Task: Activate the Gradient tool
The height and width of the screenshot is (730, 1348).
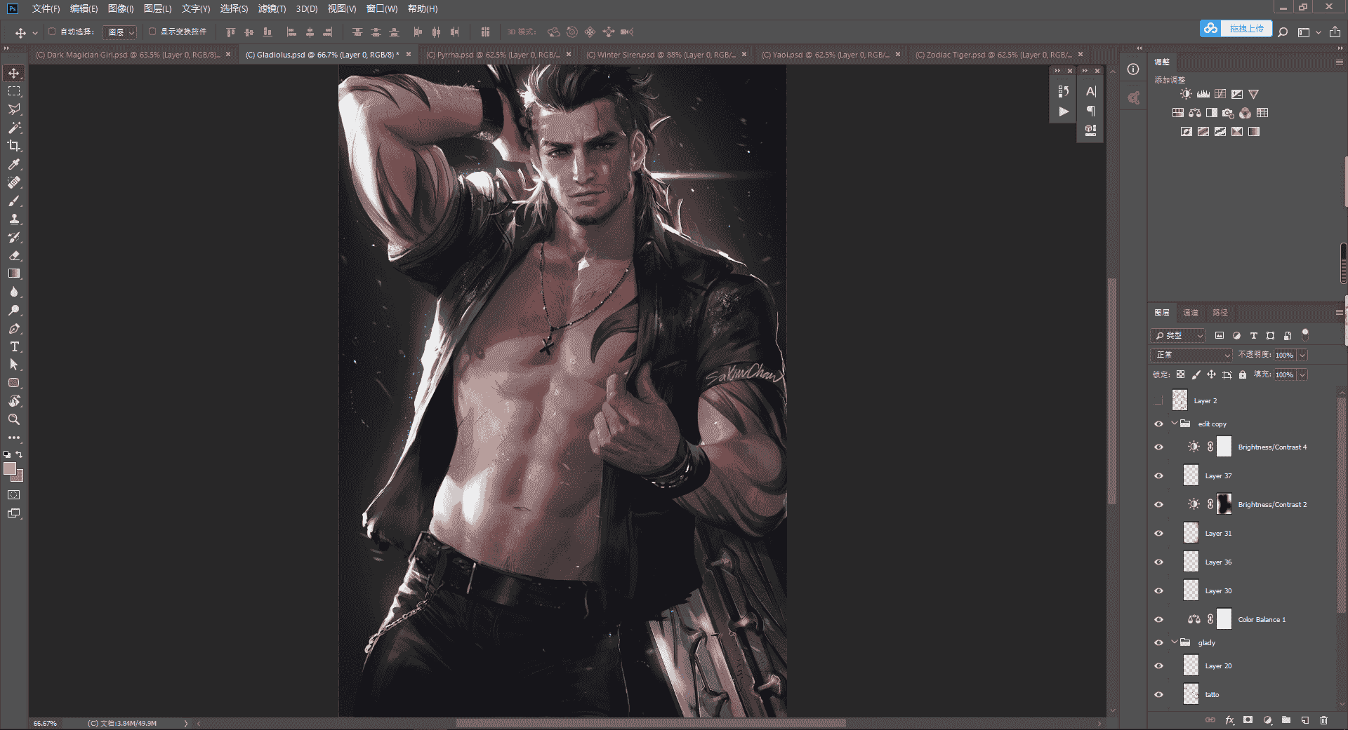Action: [14, 273]
